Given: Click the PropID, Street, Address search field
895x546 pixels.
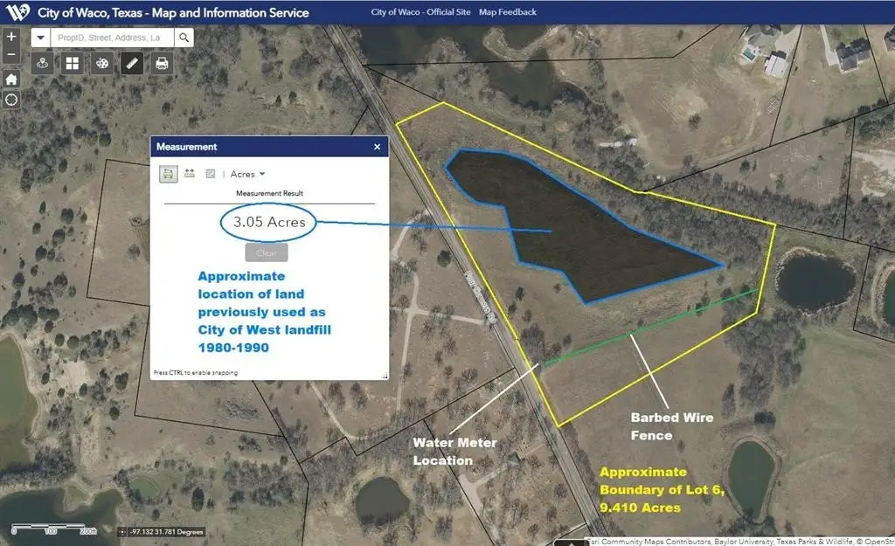Looking at the screenshot, I should tap(111, 38).
